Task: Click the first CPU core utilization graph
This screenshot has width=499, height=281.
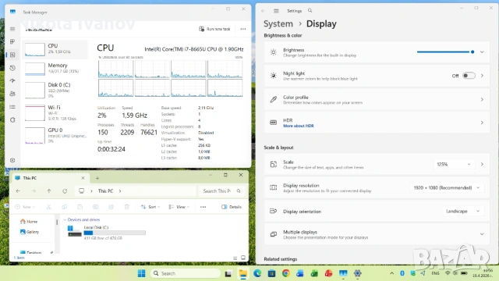Action: point(116,69)
